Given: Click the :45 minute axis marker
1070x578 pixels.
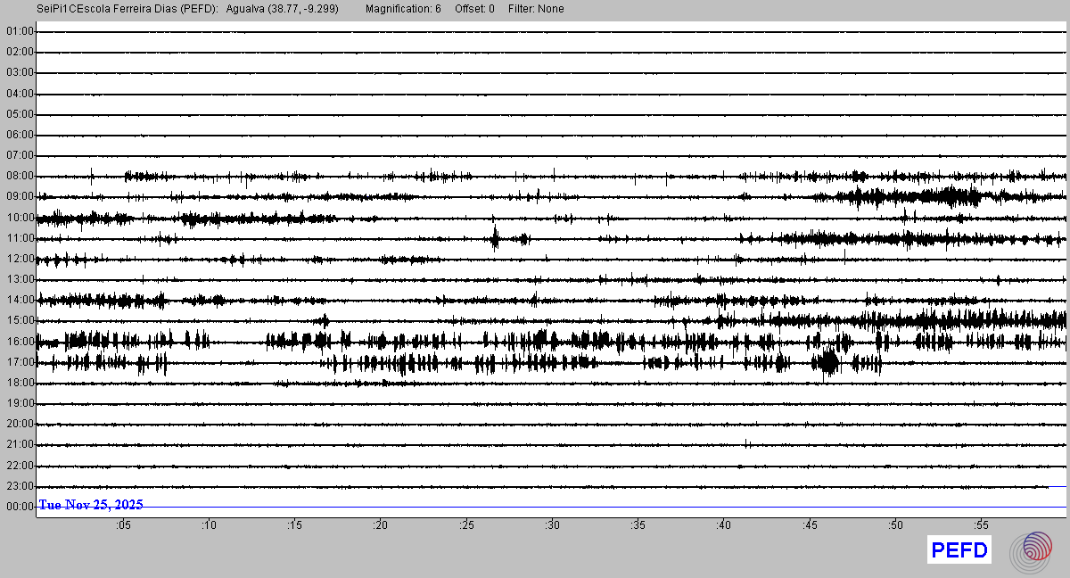Looking at the screenshot, I should click(810, 526).
